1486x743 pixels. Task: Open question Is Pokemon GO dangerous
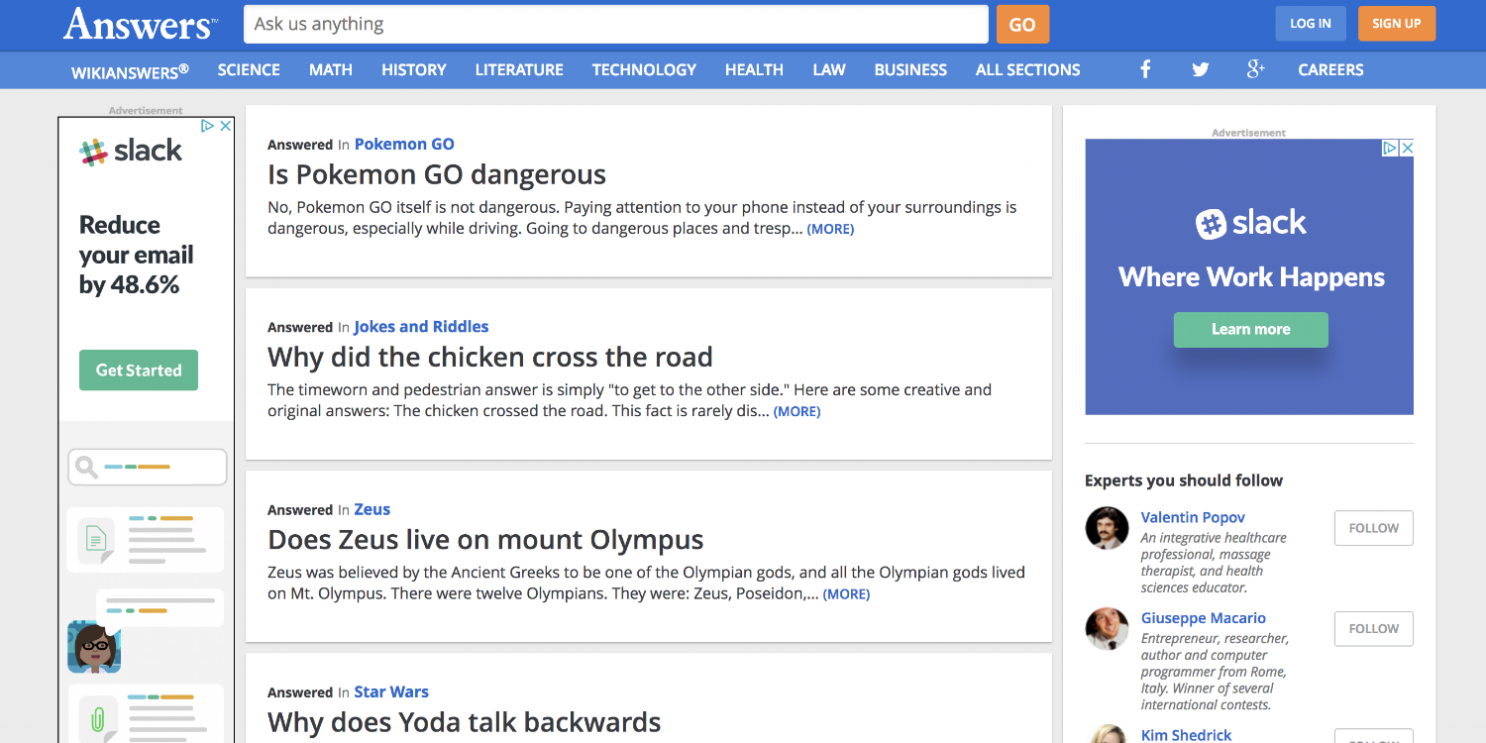tap(437, 175)
